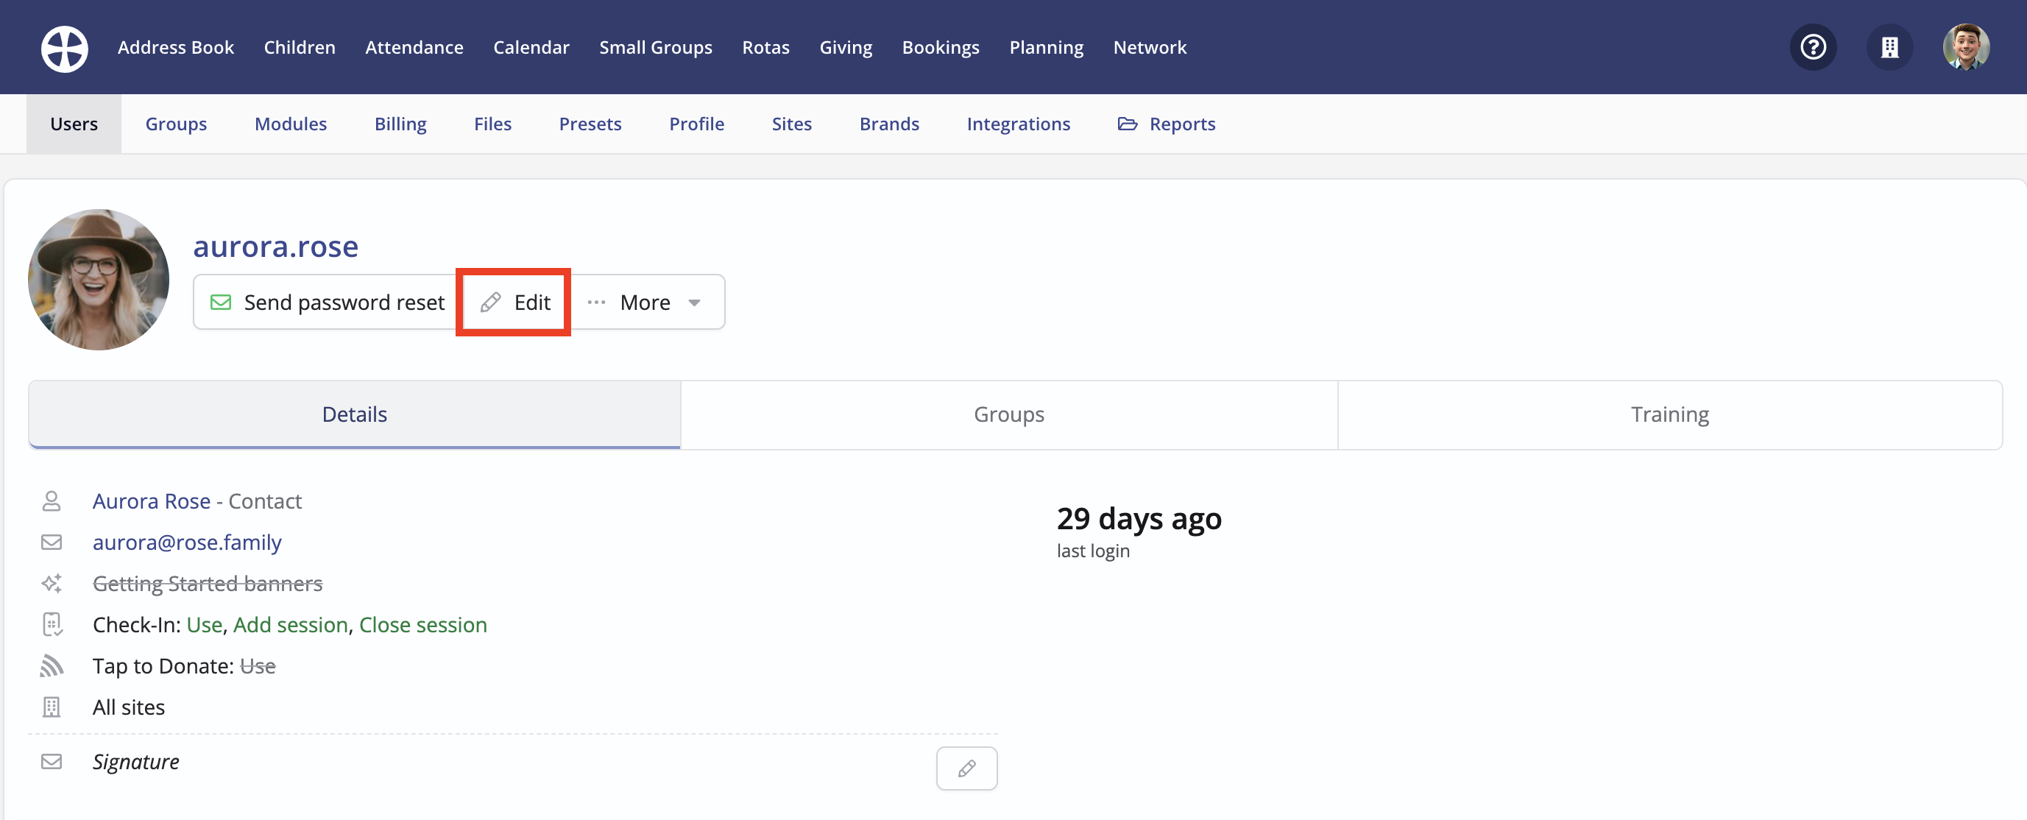Open the Calendar module
This screenshot has height=820, width=2027.
tap(531, 47)
